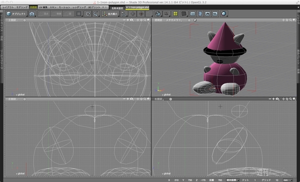Click the rotate tool icon

tap(88, 14)
